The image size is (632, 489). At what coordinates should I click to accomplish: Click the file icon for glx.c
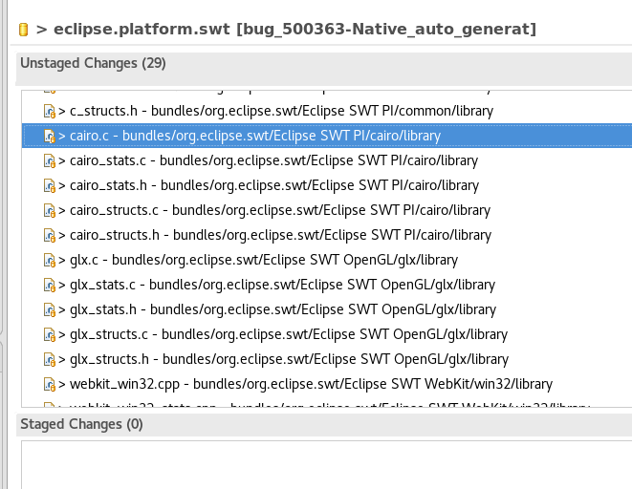(x=50, y=261)
